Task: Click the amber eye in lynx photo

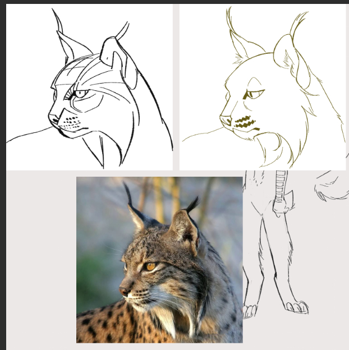Action: [x=150, y=267]
